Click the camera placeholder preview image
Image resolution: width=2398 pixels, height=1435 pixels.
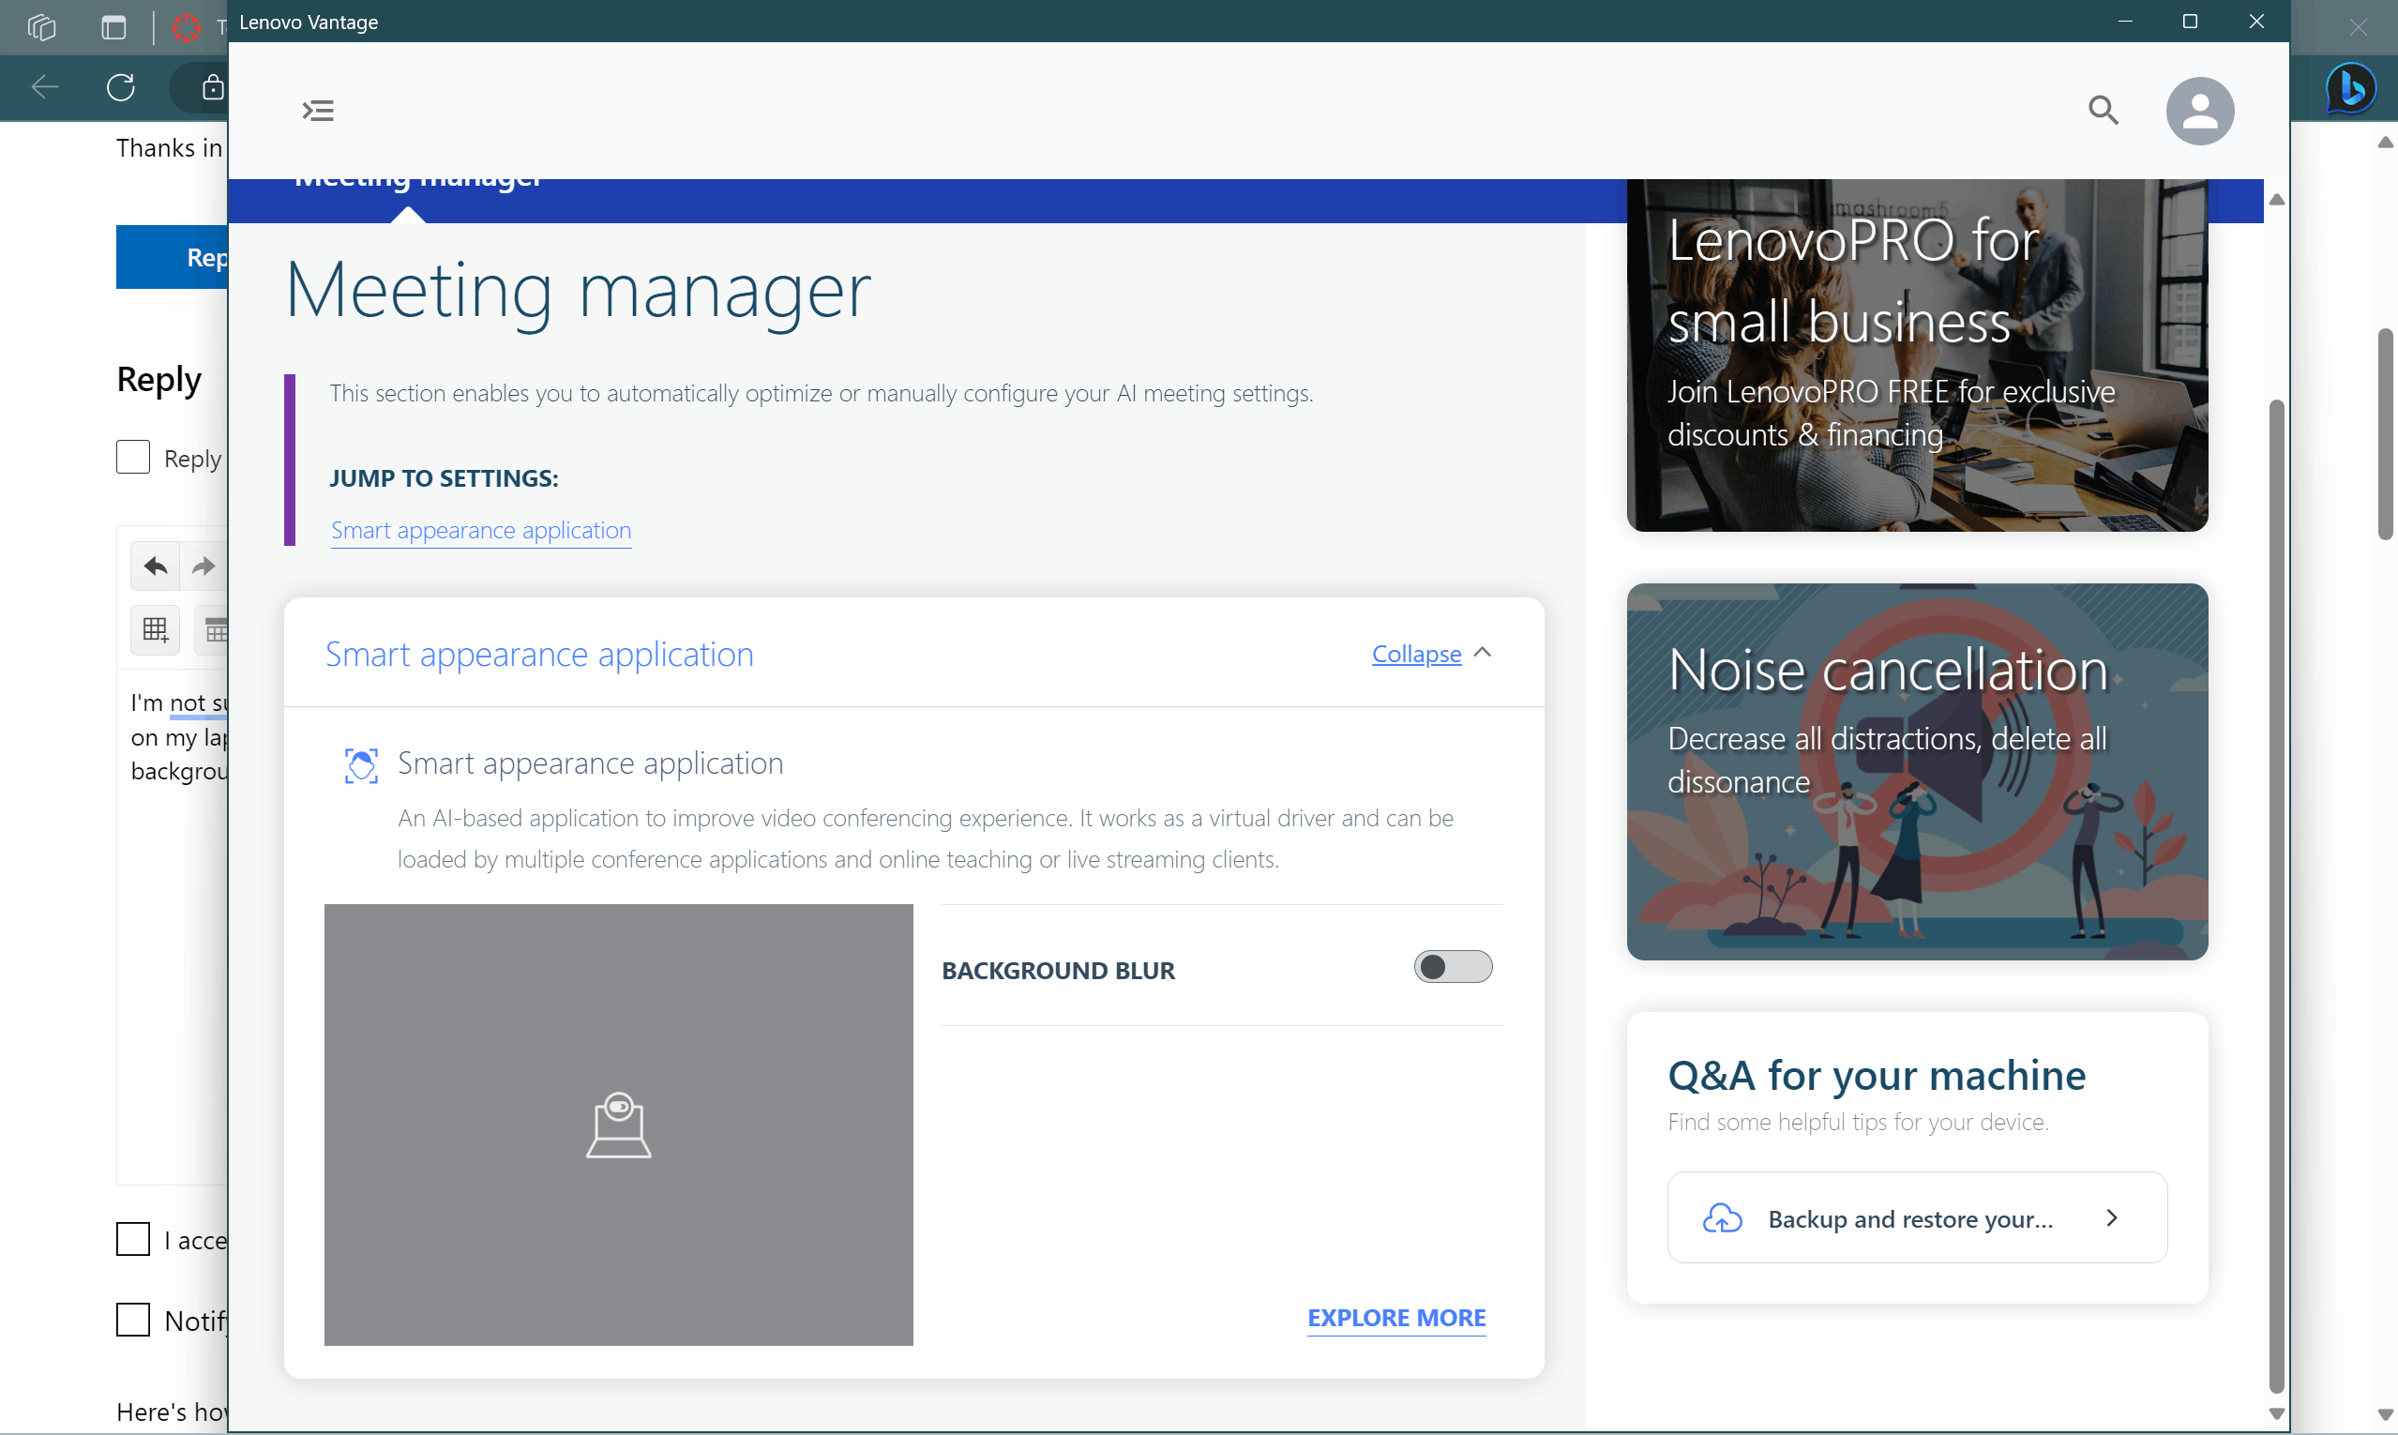(x=618, y=1125)
